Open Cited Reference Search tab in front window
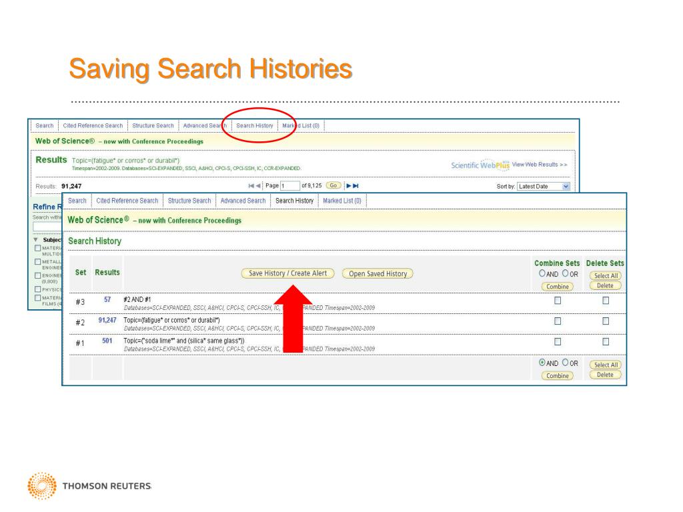683x512 pixels. pyautogui.click(x=127, y=201)
